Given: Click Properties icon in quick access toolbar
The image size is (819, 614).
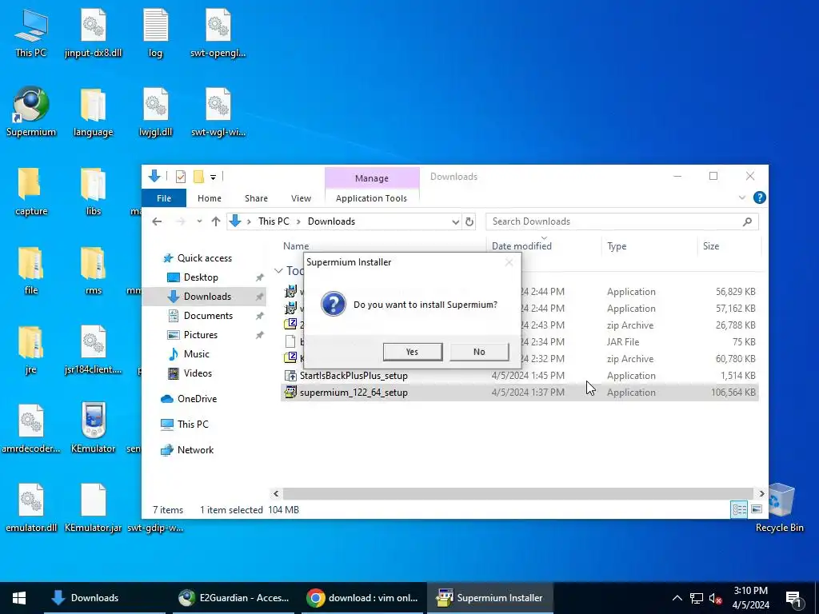Looking at the screenshot, I should coord(181,177).
